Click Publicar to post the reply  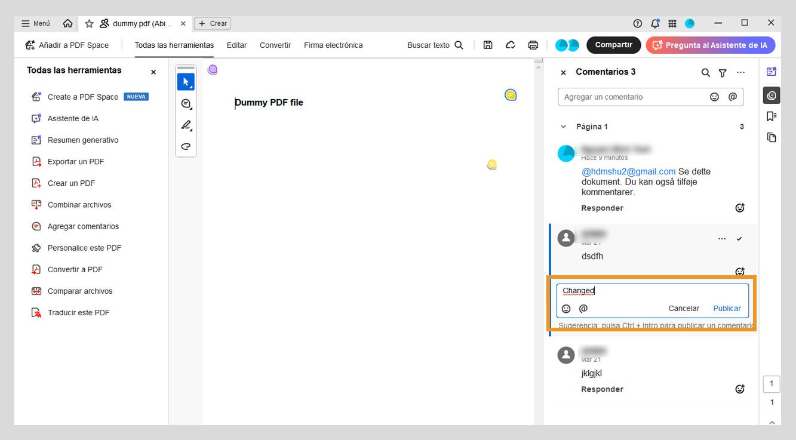[x=727, y=309]
